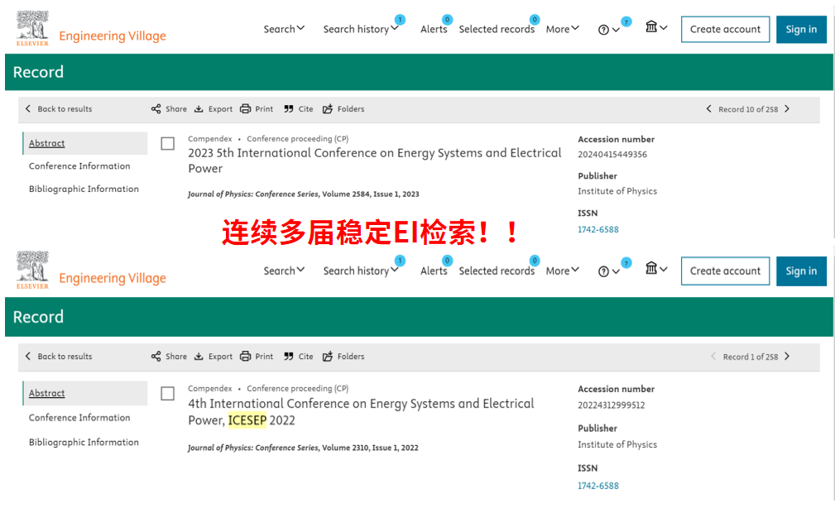This screenshot has width=835, height=508.
Task: Click accession number 20240415449356
Action: click(612, 155)
